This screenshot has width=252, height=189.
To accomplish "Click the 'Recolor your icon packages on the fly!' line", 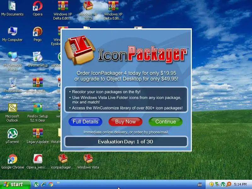I will pyautogui.click(x=106, y=92).
